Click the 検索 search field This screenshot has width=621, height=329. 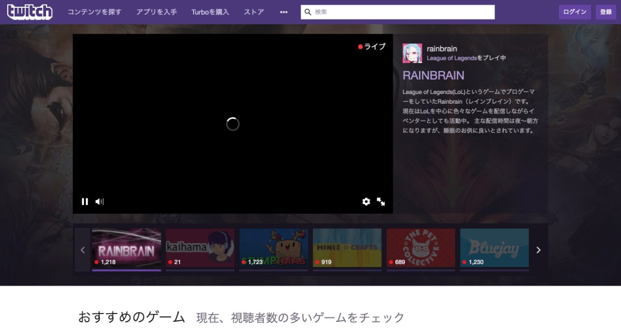click(397, 12)
